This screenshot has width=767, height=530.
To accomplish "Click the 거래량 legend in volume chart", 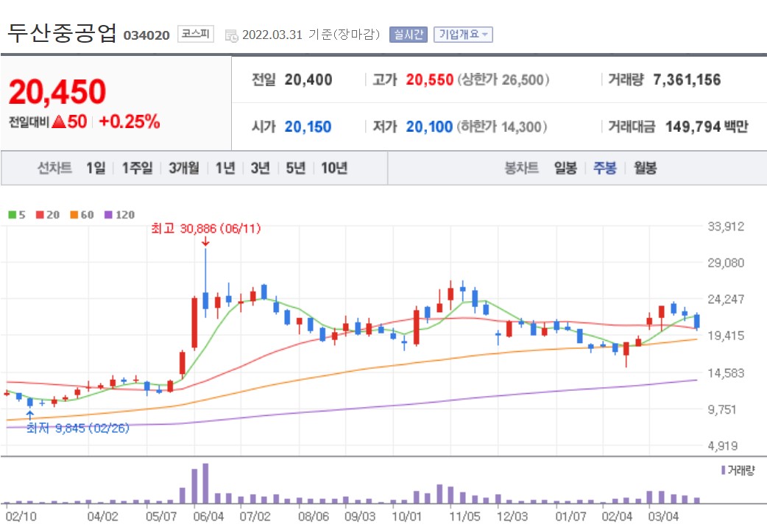I will (x=738, y=470).
